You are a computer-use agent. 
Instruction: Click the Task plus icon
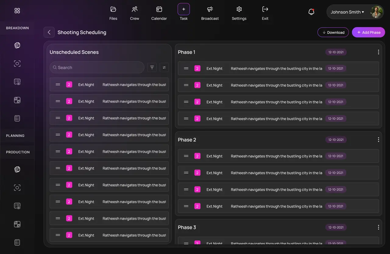[183, 9]
